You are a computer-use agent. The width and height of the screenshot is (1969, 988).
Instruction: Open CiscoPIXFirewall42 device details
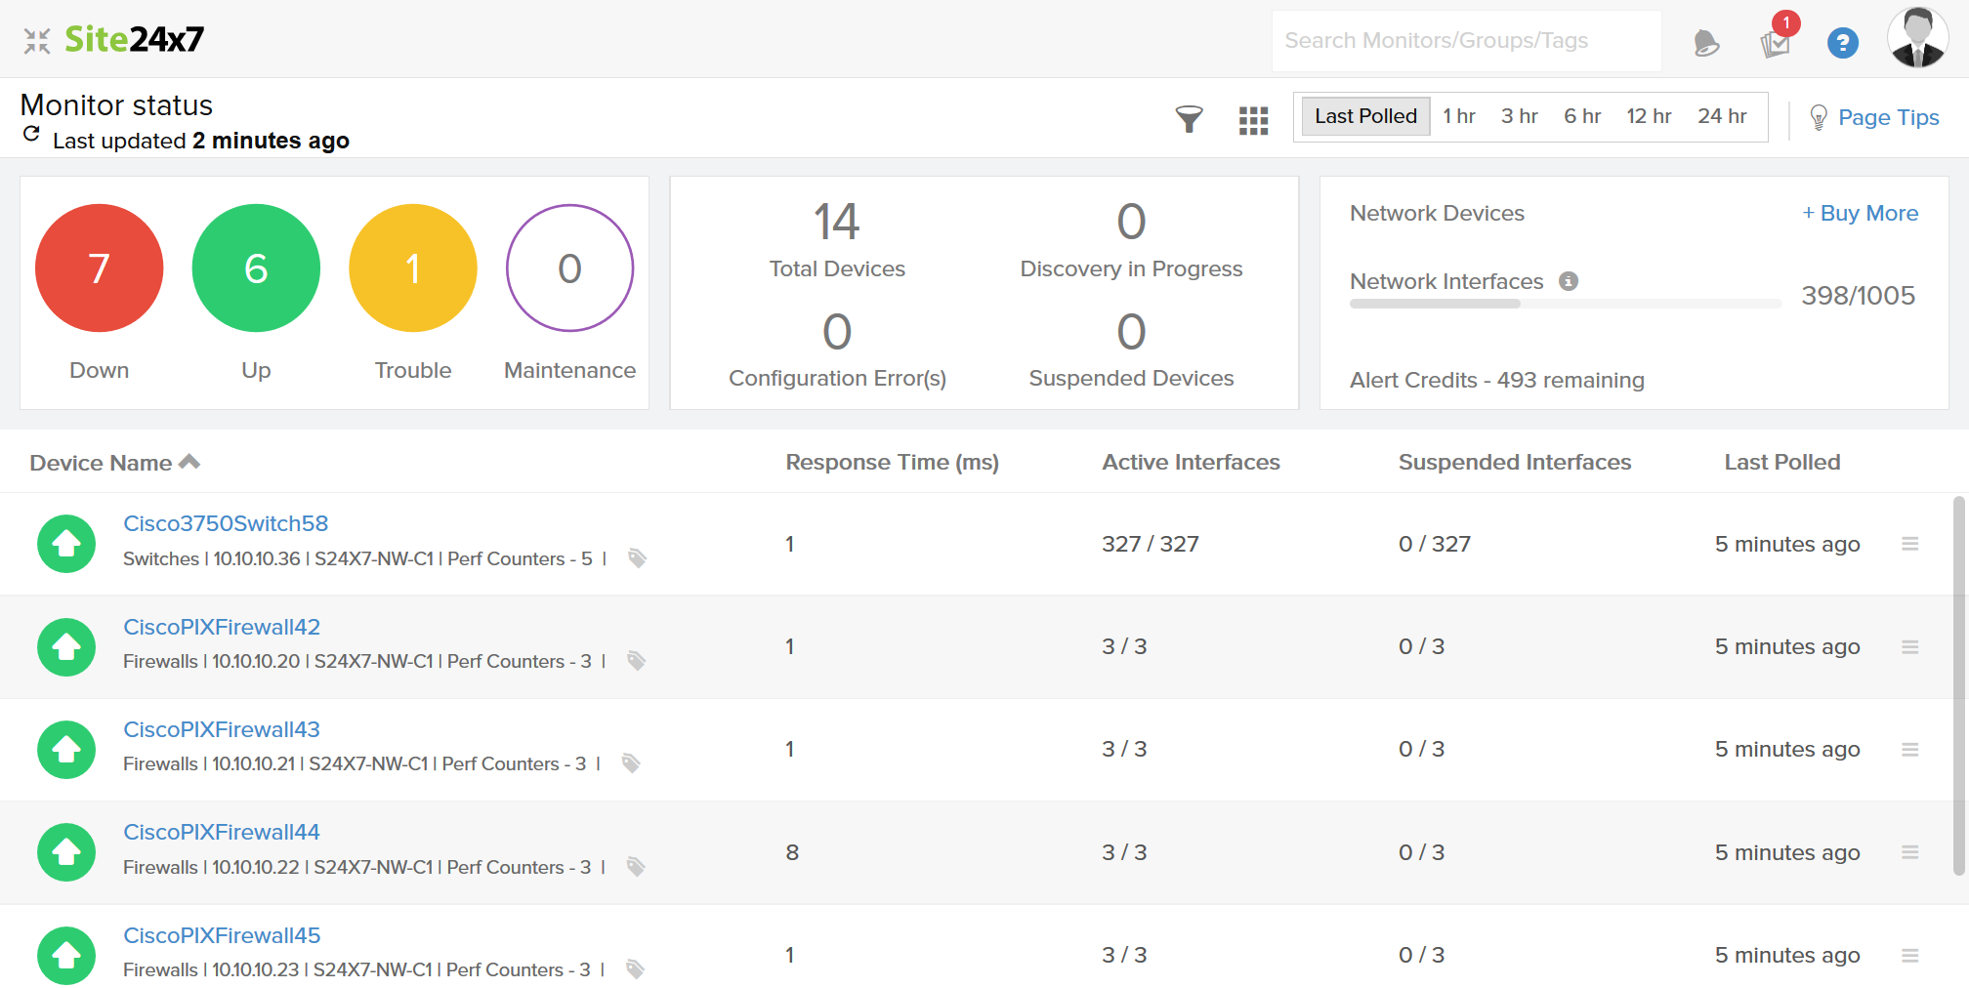(222, 627)
